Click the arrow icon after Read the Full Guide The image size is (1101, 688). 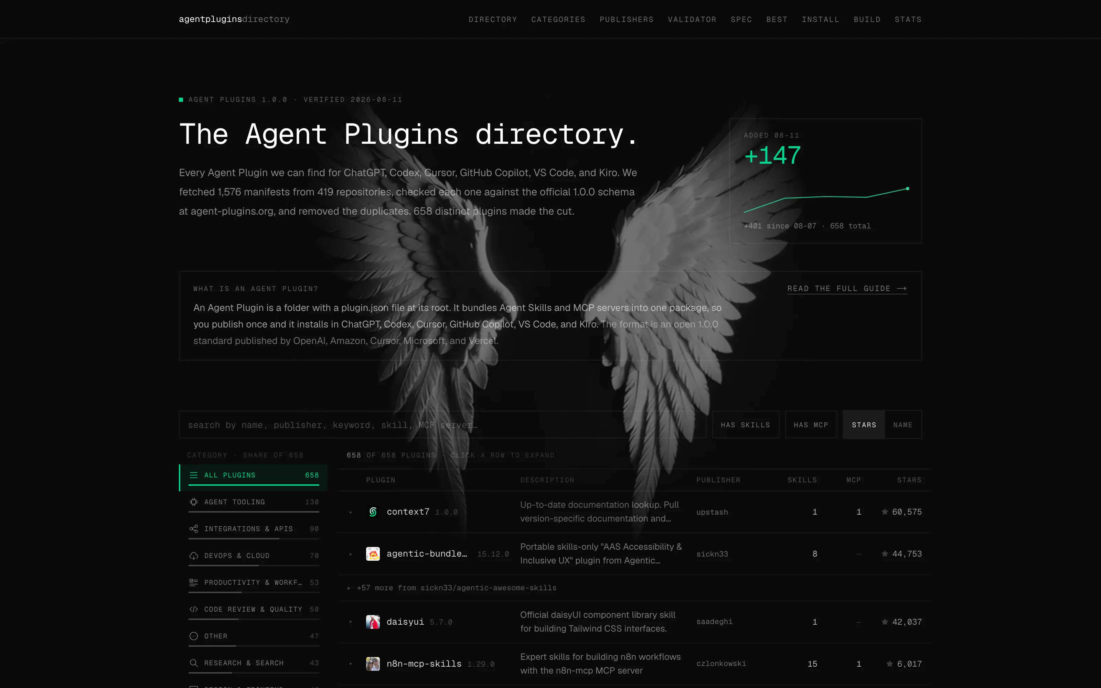[x=902, y=289]
